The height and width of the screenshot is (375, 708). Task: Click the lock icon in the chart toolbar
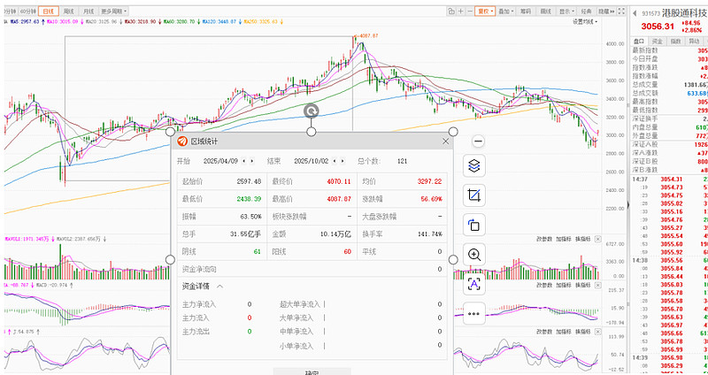pos(451,11)
